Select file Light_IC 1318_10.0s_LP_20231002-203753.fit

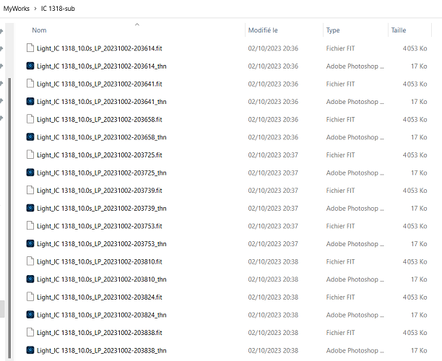point(99,226)
